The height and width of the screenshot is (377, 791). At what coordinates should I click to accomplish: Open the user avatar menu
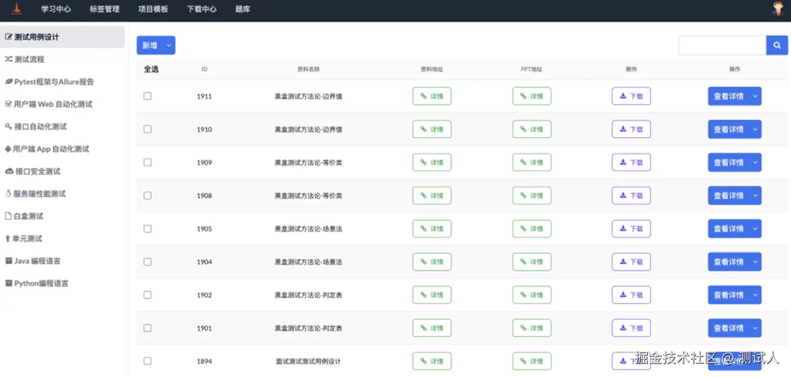coord(778,8)
